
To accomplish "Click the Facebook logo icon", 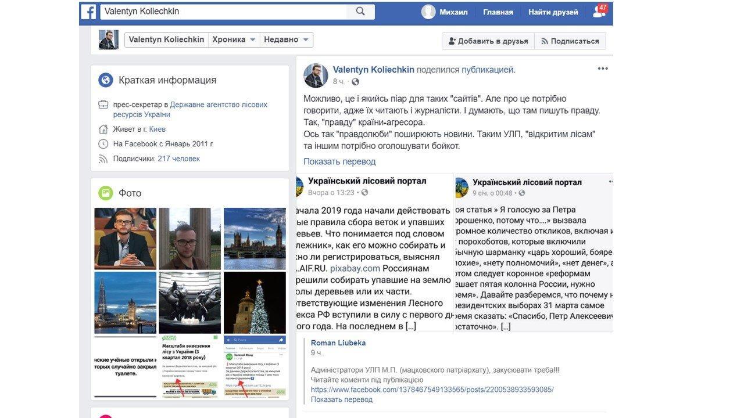I will [88, 12].
